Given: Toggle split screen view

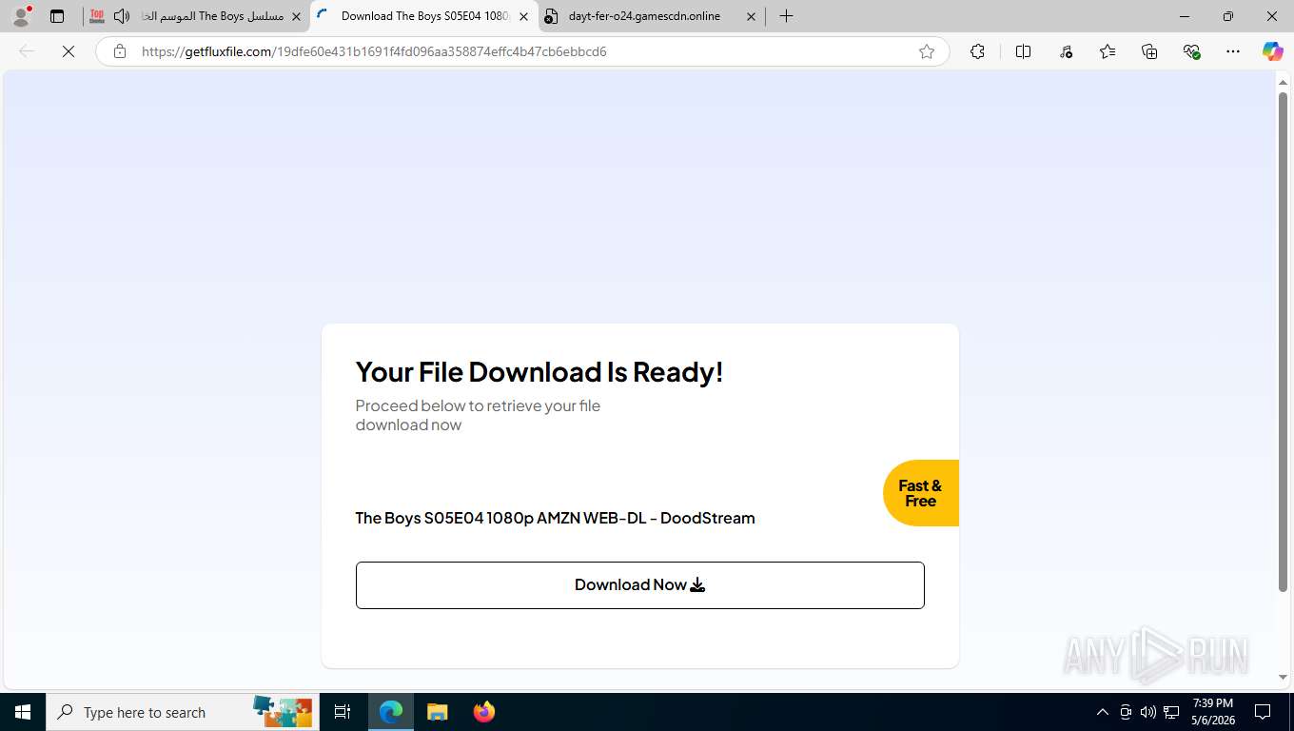Looking at the screenshot, I should (x=1023, y=51).
